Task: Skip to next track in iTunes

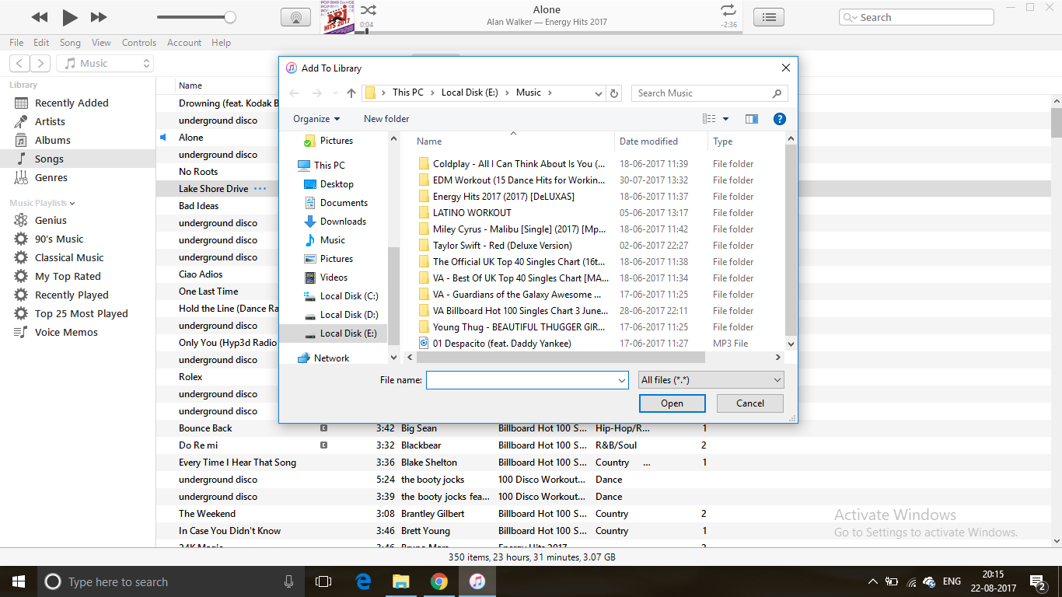Action: point(99,17)
